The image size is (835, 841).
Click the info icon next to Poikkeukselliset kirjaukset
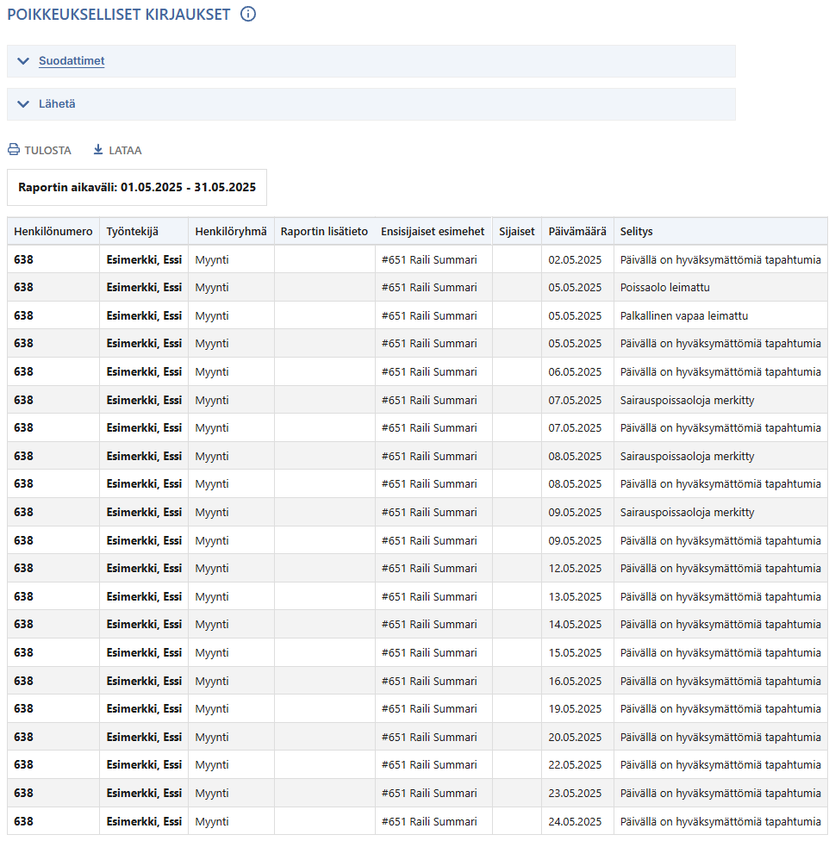[248, 14]
